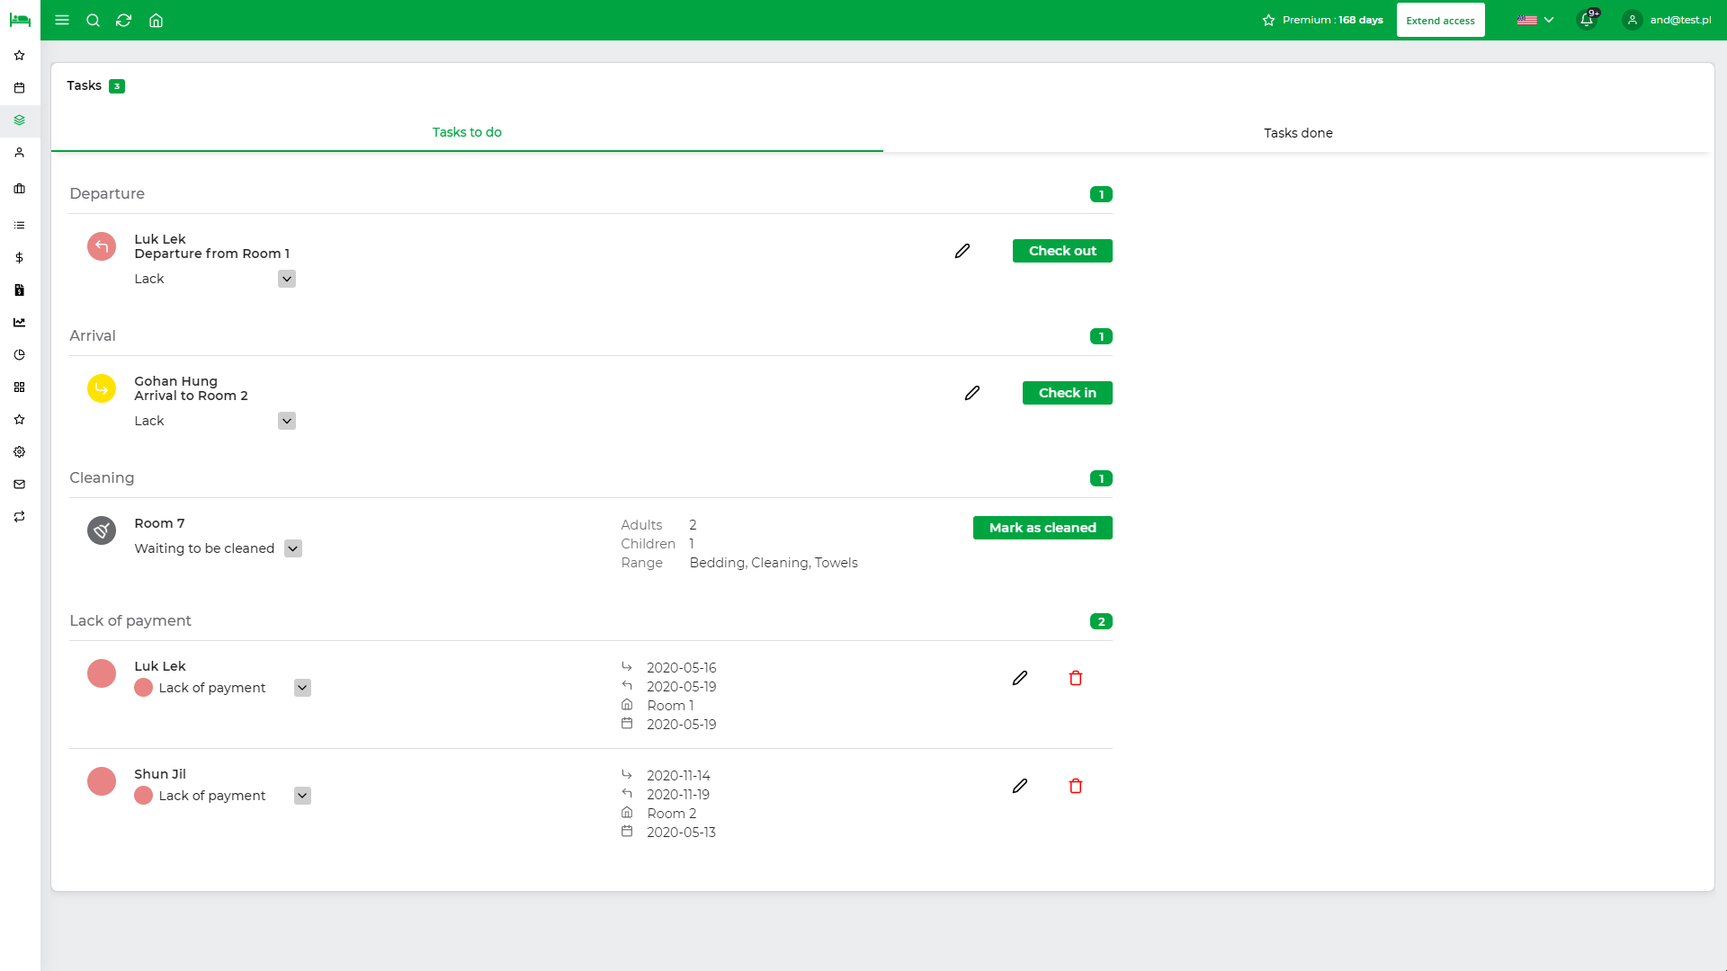Edit Luk Lek departure with pencil icon
The image size is (1727, 971).
962,251
